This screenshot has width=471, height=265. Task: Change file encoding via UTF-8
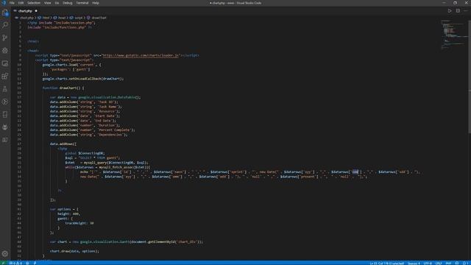(428, 263)
